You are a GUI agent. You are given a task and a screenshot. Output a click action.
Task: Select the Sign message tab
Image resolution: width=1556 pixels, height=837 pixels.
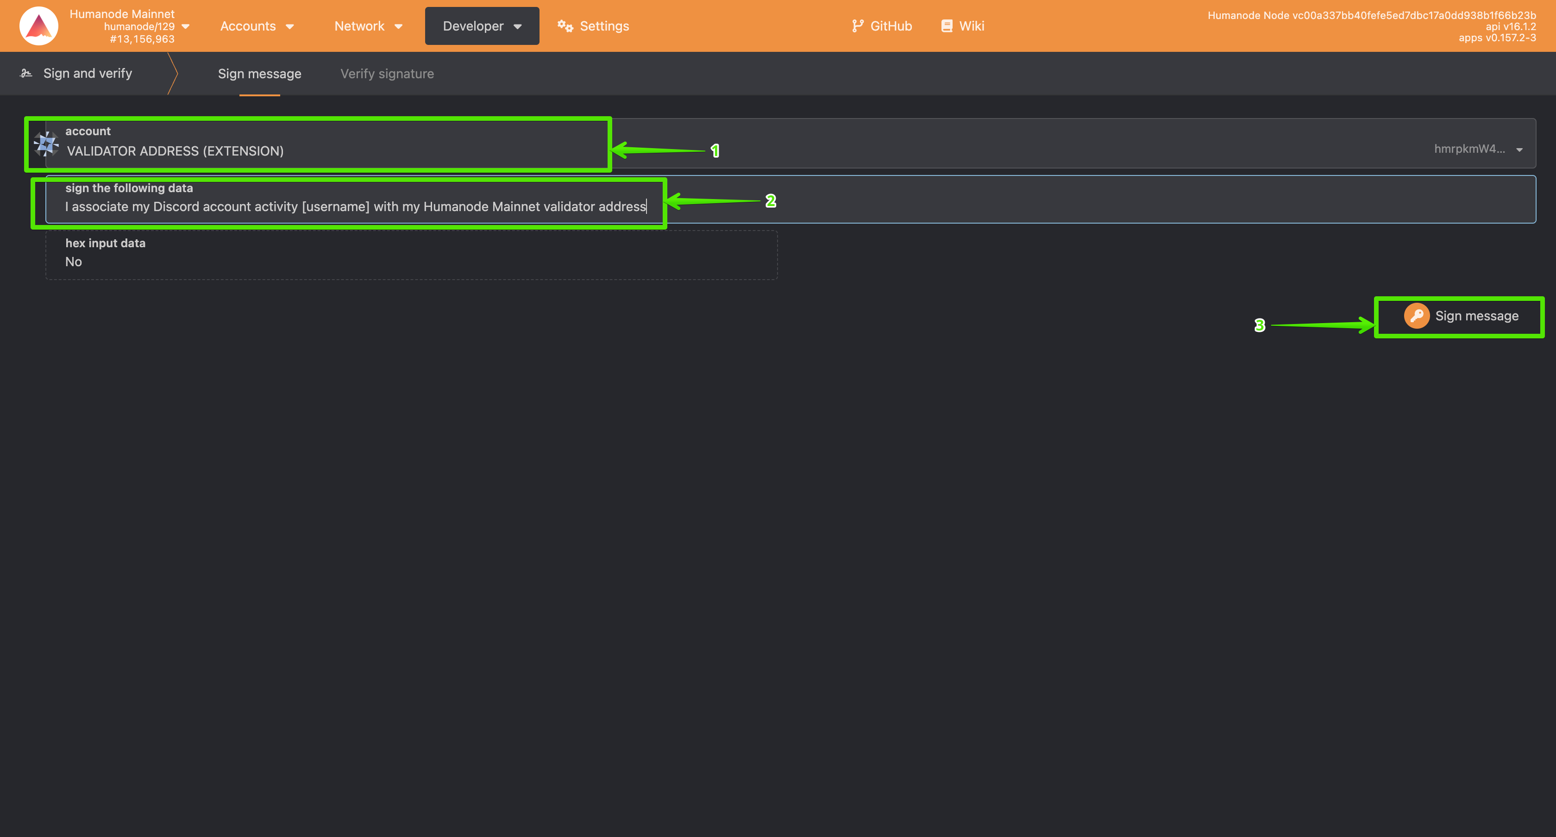click(x=260, y=74)
